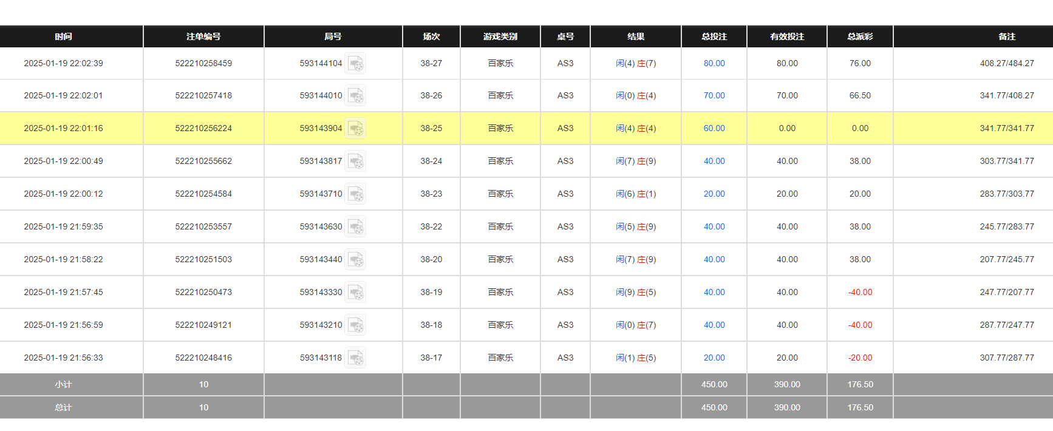This screenshot has width=1053, height=431.
Task: Open the 70.00 total bet link
Action: pyautogui.click(x=714, y=95)
